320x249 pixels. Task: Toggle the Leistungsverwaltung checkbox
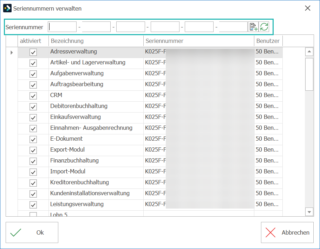pyautogui.click(x=33, y=205)
